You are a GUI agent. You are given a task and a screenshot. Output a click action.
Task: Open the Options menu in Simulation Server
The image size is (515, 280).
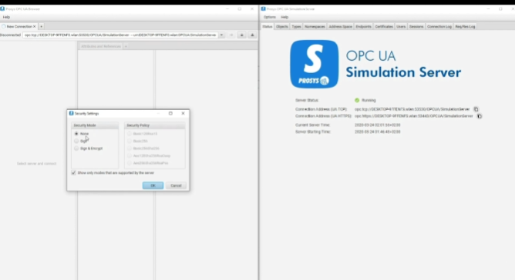tap(270, 17)
